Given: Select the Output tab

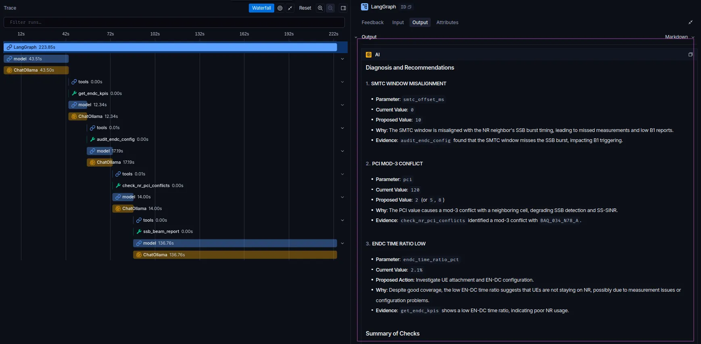Looking at the screenshot, I should 420,23.
